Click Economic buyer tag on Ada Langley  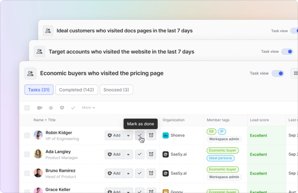(223, 150)
